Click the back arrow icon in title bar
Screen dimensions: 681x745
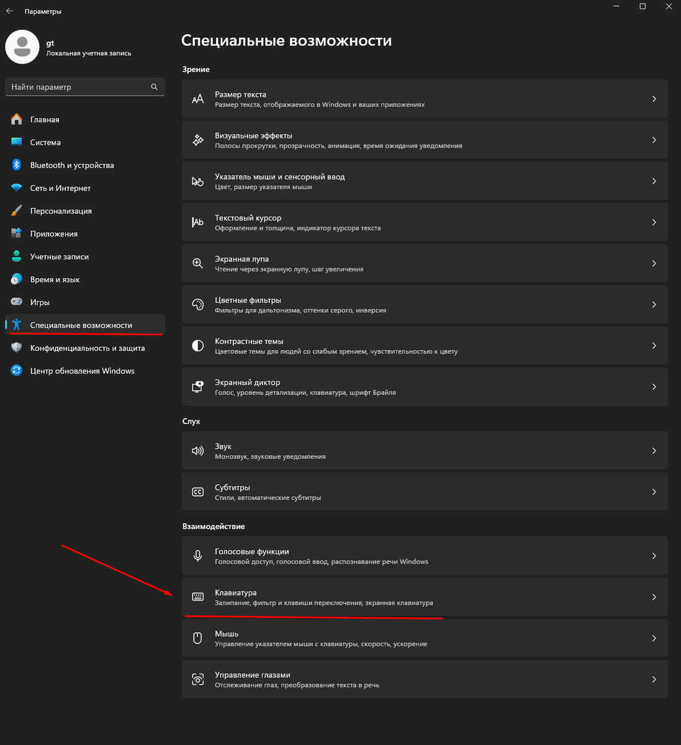click(9, 11)
